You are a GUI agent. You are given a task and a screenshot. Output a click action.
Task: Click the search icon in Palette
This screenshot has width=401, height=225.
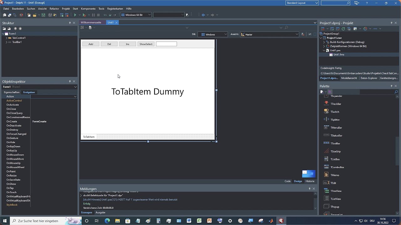(x=397, y=92)
